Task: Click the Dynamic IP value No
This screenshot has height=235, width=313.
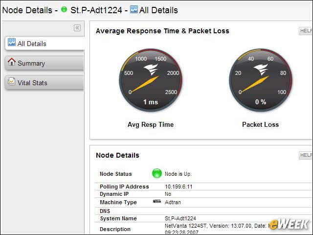Action: [168, 194]
